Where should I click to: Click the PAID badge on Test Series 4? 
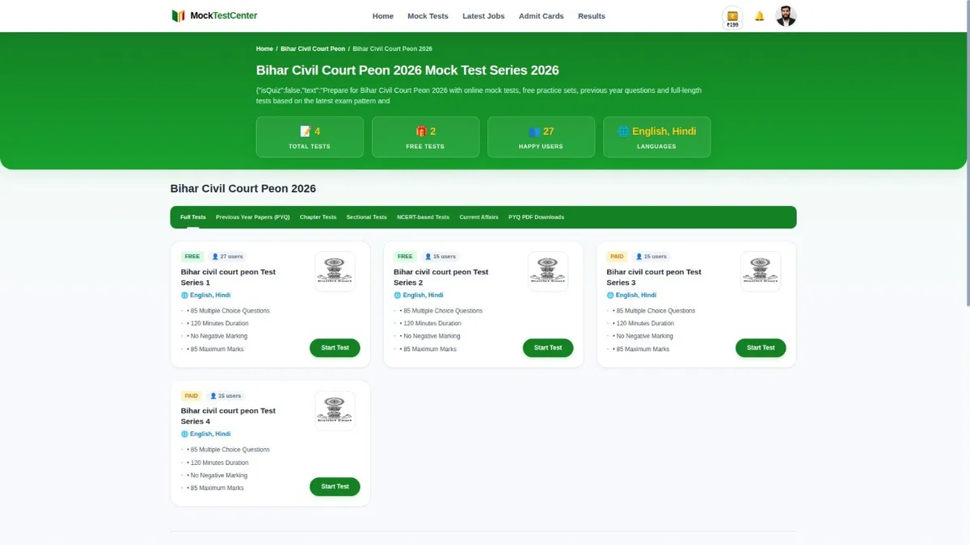[x=192, y=396]
